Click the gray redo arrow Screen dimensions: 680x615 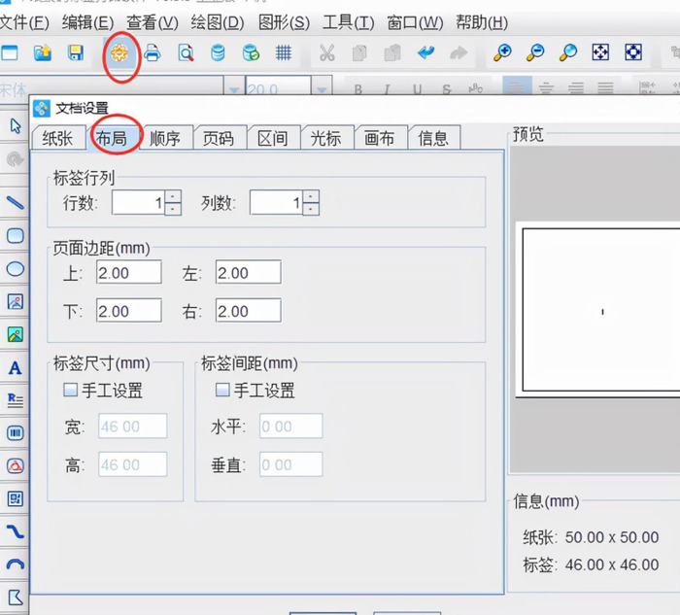point(459,52)
